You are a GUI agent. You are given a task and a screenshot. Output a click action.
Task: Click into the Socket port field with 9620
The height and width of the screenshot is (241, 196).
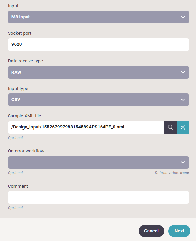point(99,45)
